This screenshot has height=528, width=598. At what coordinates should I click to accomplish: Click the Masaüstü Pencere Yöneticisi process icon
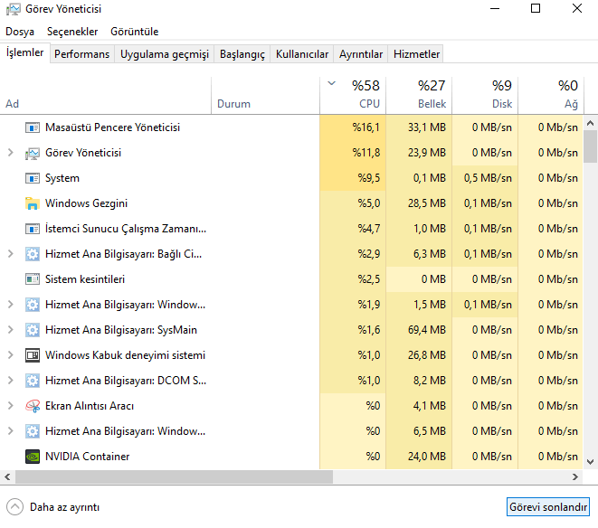(x=33, y=127)
